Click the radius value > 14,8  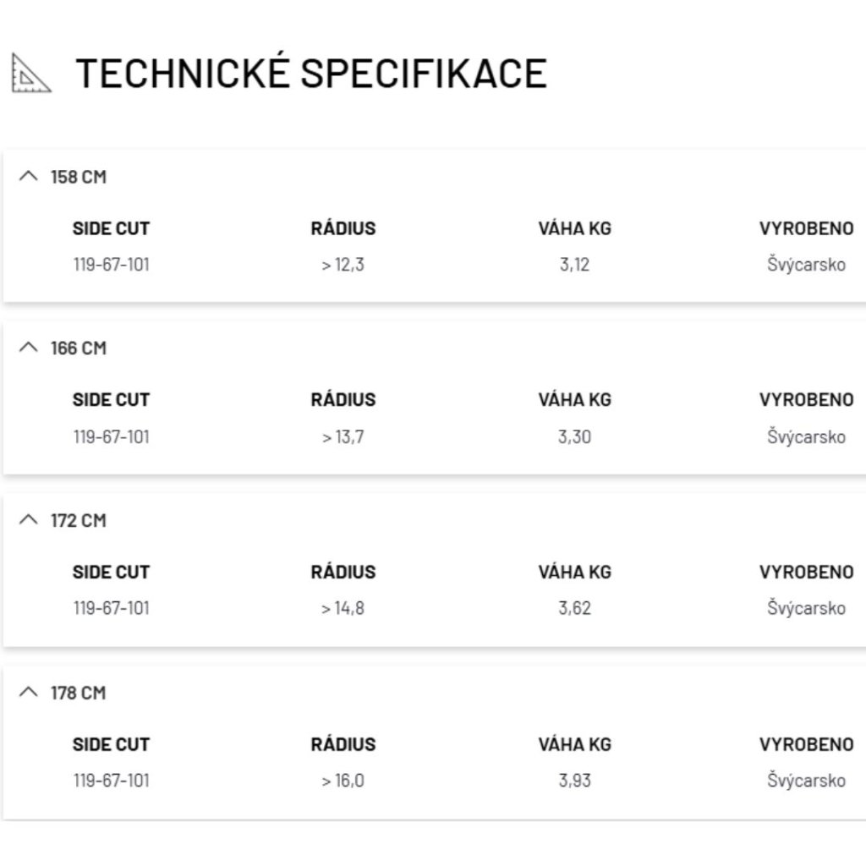[x=343, y=608]
